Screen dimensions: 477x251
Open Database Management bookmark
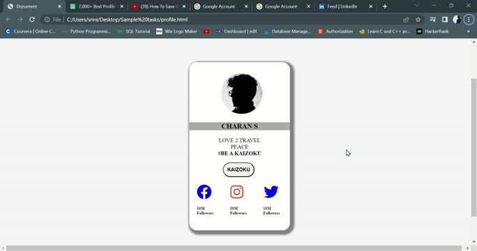coord(287,31)
